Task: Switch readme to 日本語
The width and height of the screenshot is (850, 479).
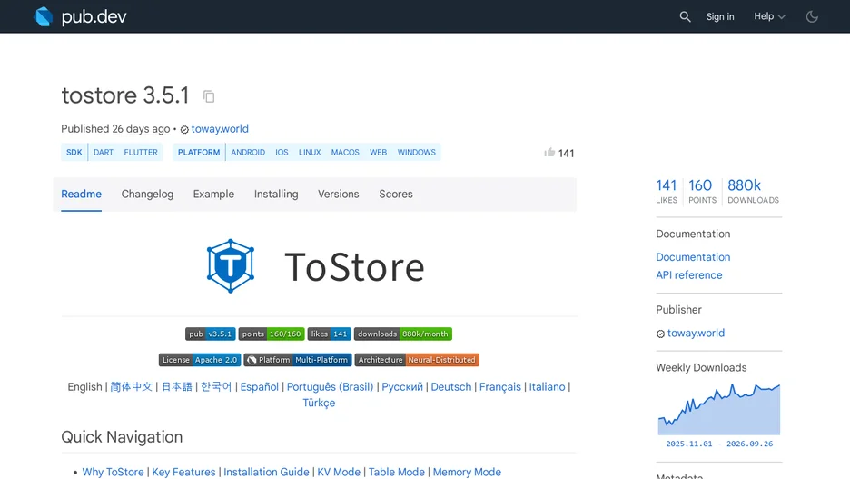Action: point(177,387)
